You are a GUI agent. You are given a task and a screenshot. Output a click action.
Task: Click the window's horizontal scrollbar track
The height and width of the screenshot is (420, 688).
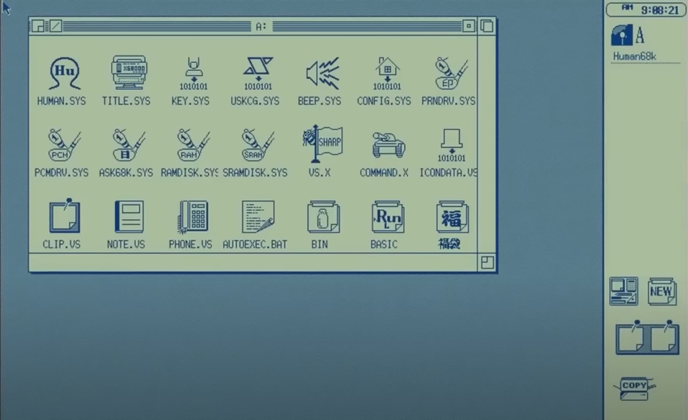[x=253, y=263]
